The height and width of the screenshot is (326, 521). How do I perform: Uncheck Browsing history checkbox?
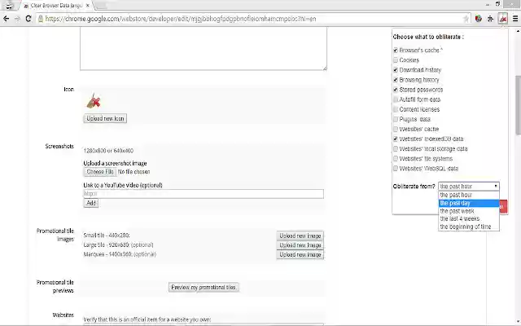(396, 80)
